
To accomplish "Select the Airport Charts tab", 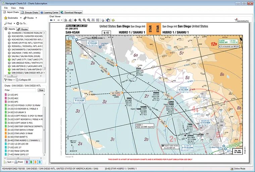I will click(x=11, y=12).
